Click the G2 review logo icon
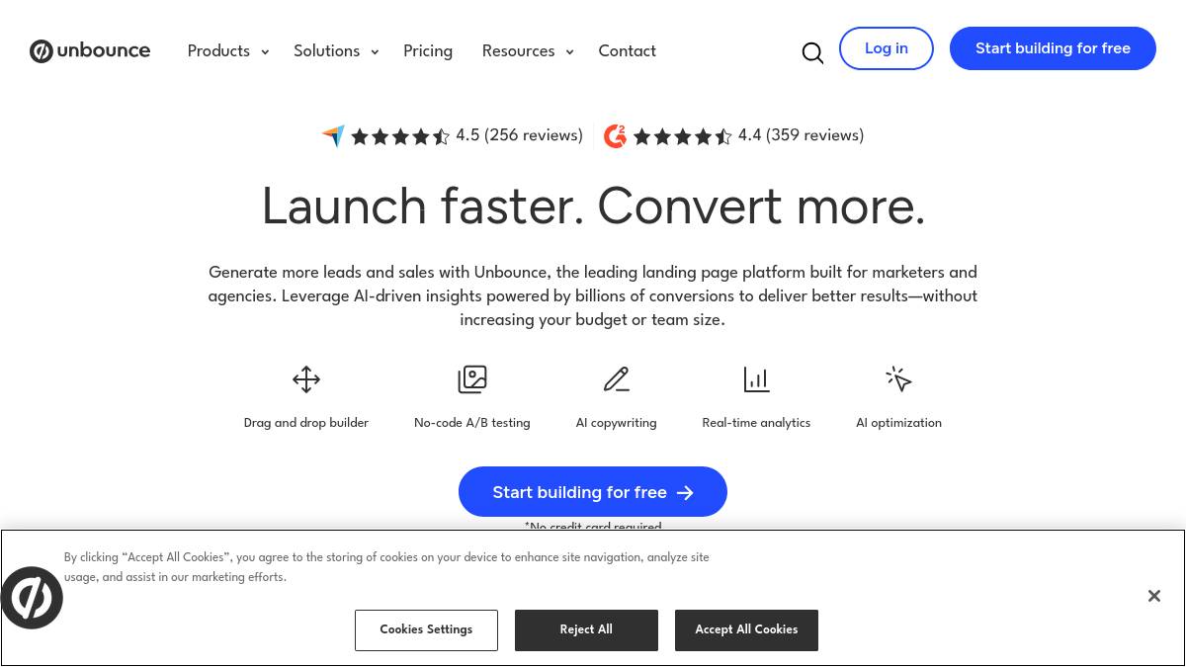The image size is (1186, 667). click(615, 135)
